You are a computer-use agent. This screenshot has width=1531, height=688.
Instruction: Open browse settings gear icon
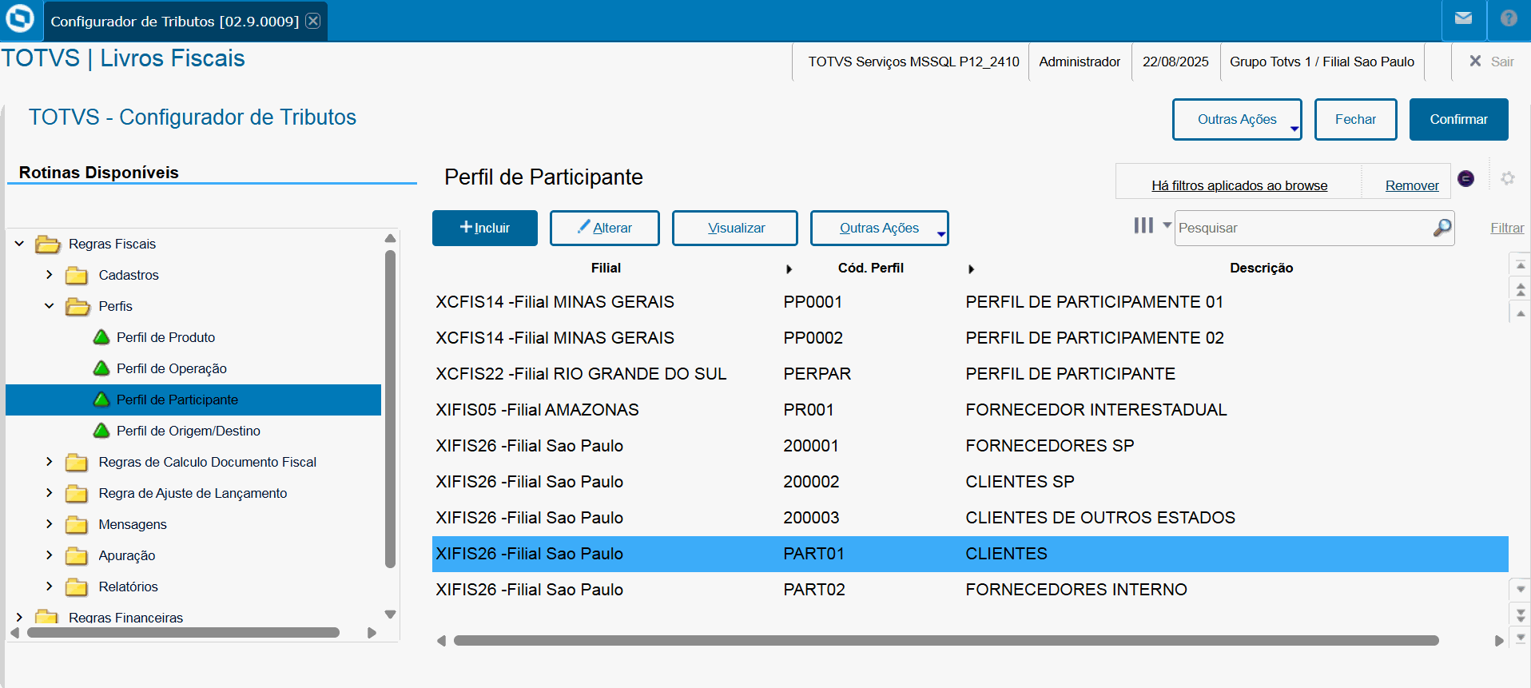point(1508,178)
